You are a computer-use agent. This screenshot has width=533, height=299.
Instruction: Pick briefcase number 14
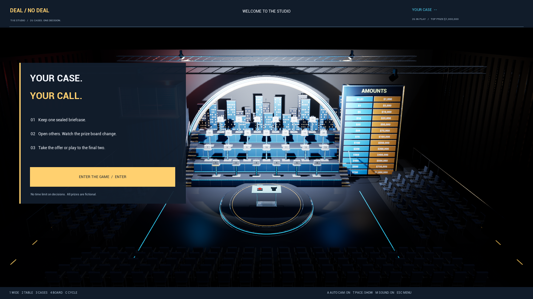coord(210,133)
